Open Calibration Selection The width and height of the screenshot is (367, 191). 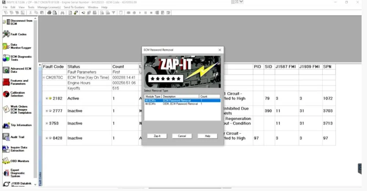pos(14,94)
